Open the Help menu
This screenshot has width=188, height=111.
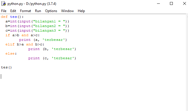(81, 11)
